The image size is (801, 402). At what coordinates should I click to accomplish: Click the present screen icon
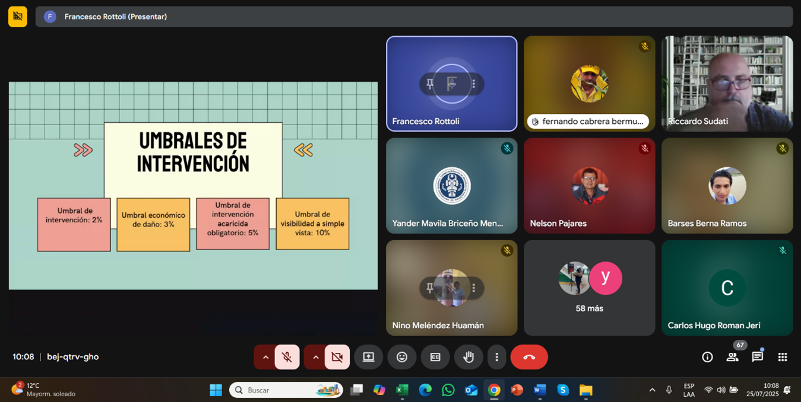tap(368, 357)
